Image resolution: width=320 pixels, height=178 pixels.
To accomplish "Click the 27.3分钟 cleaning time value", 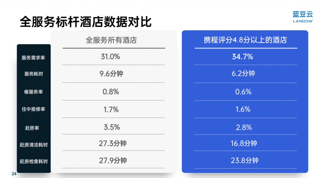I will [112, 143].
